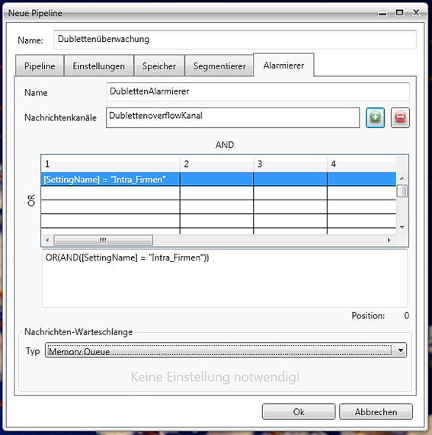The image size is (432, 435).
Task: Click grid vertical scroll up arrow
Action: coord(402,178)
